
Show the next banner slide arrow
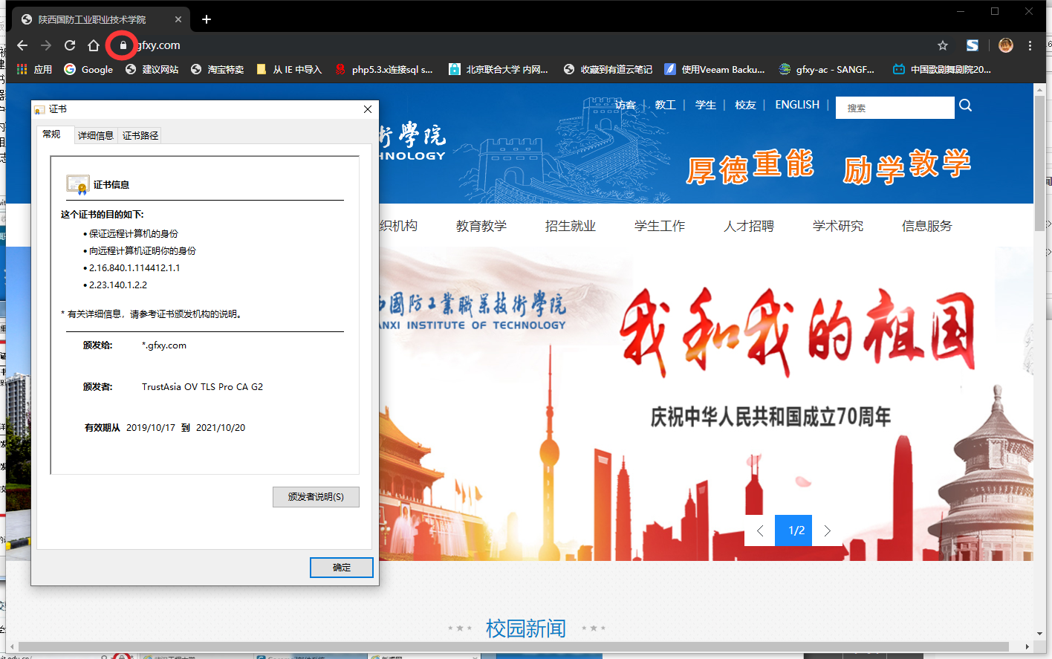click(827, 530)
